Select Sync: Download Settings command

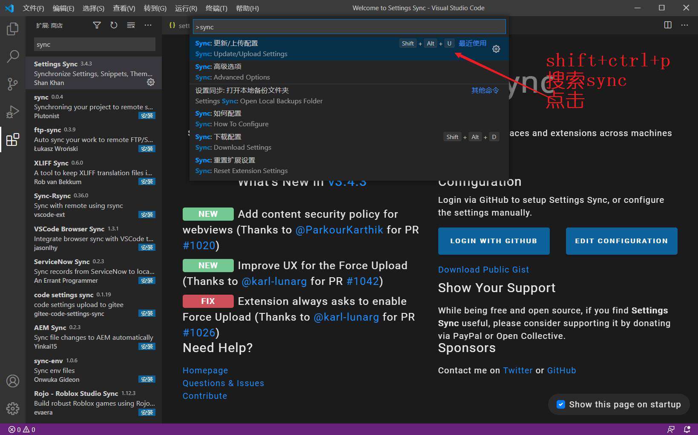click(349, 142)
